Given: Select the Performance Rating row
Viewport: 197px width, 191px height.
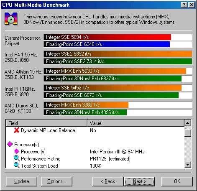Looking at the screenshot, I should pos(95,159).
